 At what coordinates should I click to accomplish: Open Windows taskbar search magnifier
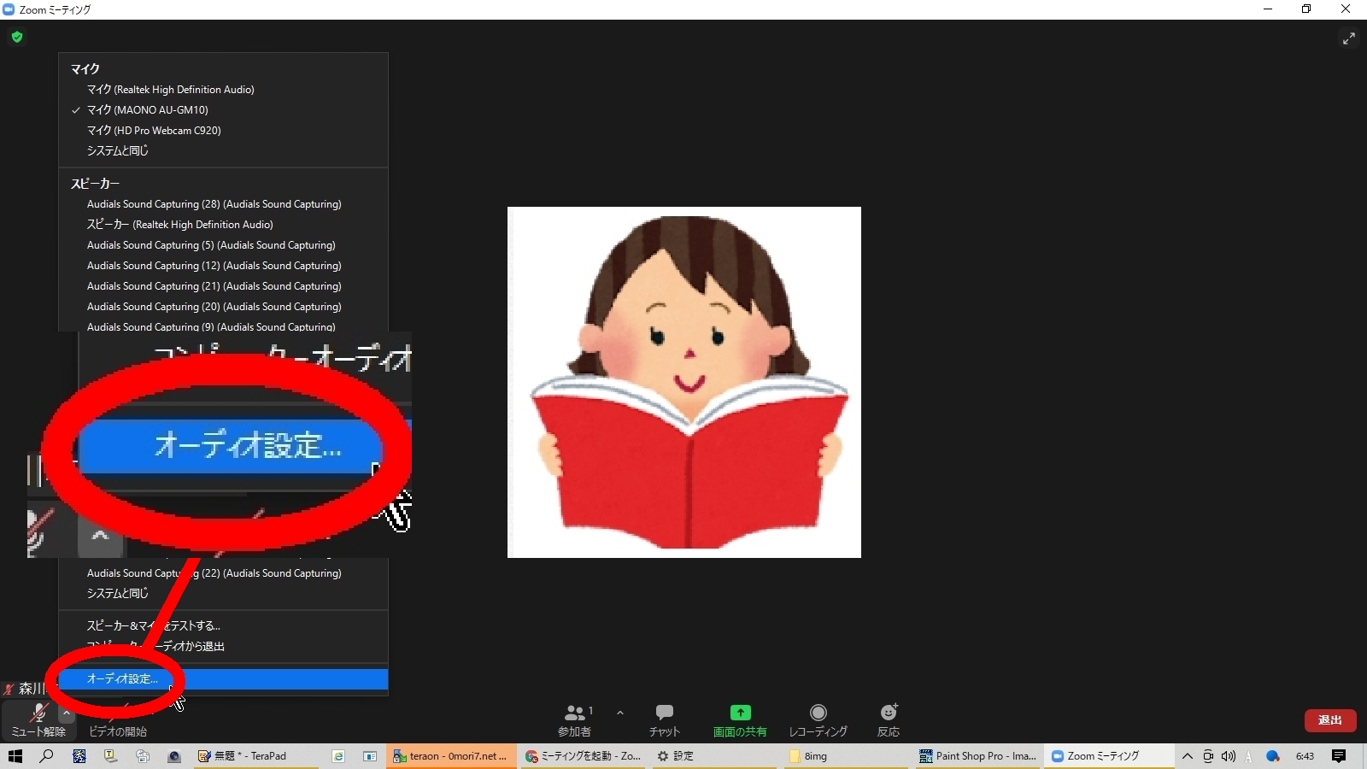[x=47, y=756]
